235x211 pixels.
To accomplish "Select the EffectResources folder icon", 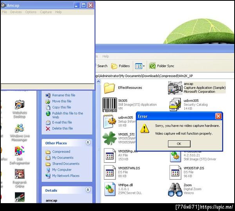I will [109, 88].
